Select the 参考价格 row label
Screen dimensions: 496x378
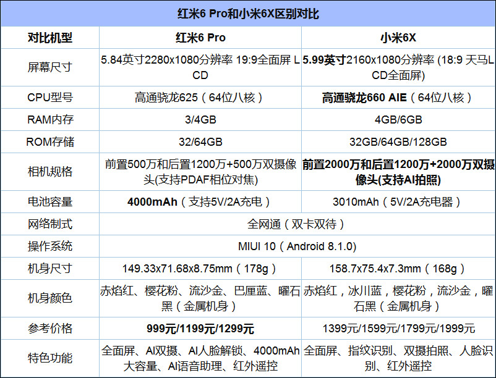click(50, 329)
